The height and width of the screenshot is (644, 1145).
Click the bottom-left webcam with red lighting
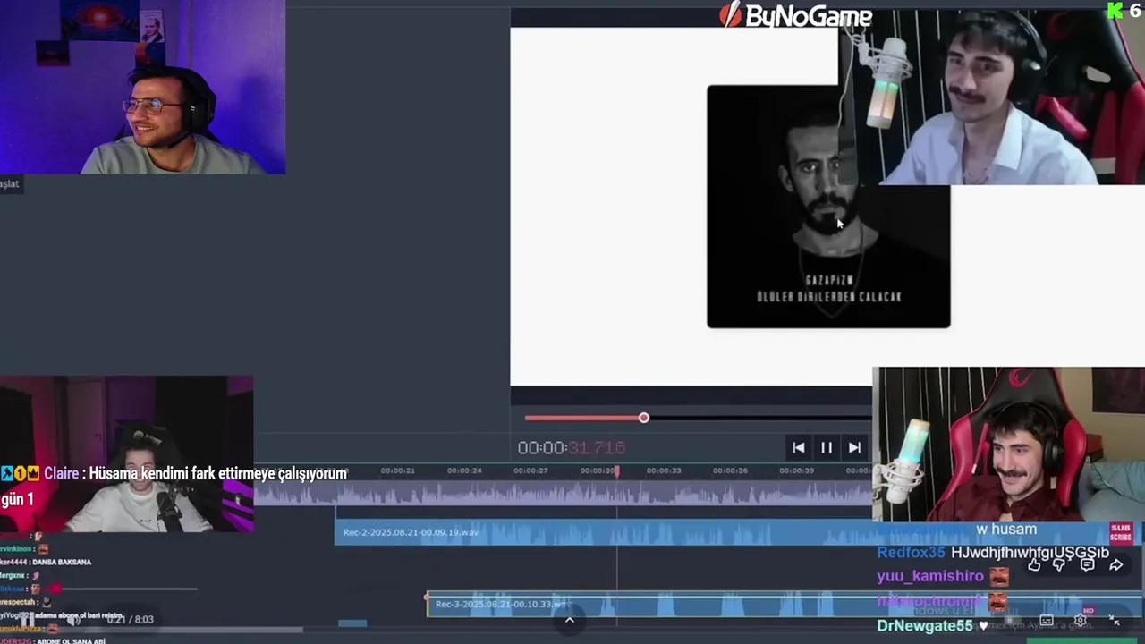point(126,453)
